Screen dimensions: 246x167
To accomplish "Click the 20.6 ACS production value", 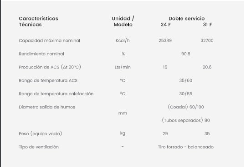I will pos(207,67).
